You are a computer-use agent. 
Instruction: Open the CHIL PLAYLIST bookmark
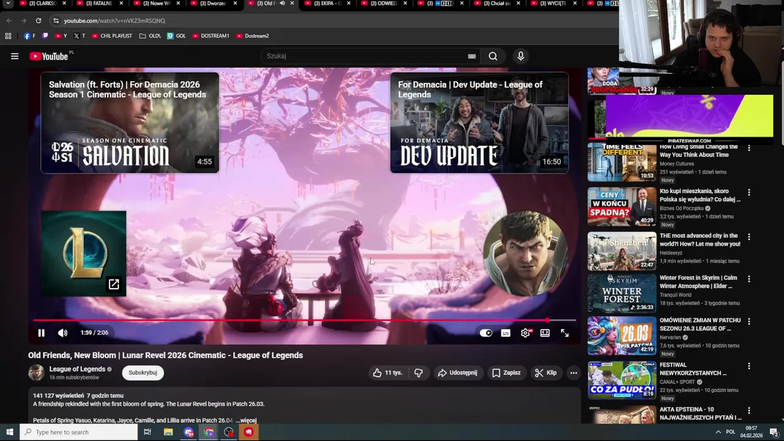tap(111, 36)
